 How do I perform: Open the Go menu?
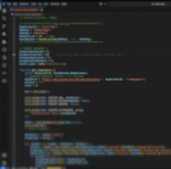click(x=40, y=4)
